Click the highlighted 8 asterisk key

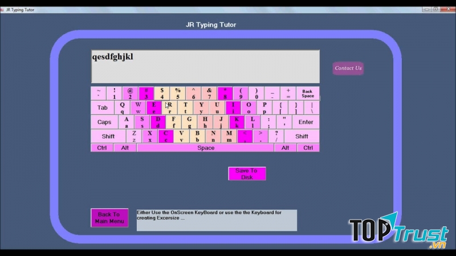225,93
